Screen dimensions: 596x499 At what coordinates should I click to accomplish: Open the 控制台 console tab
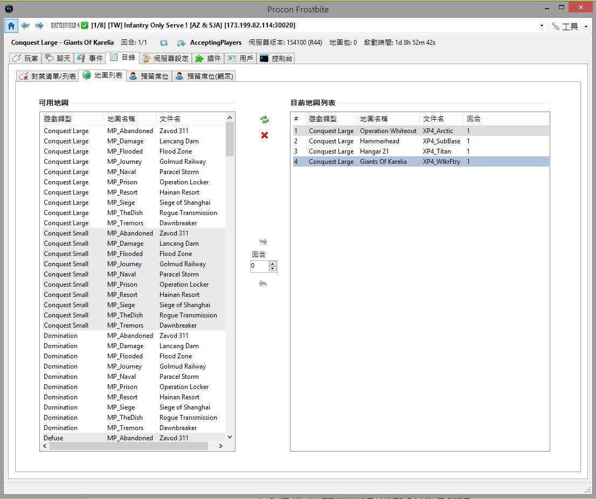click(x=276, y=58)
